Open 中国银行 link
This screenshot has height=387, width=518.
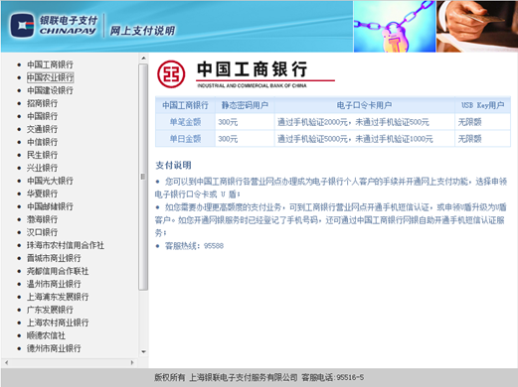tap(42, 116)
